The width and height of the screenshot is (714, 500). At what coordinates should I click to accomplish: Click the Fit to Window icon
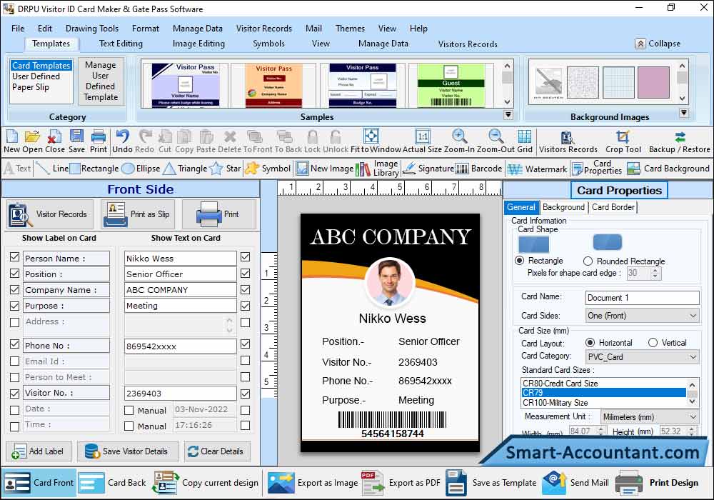pos(371,136)
